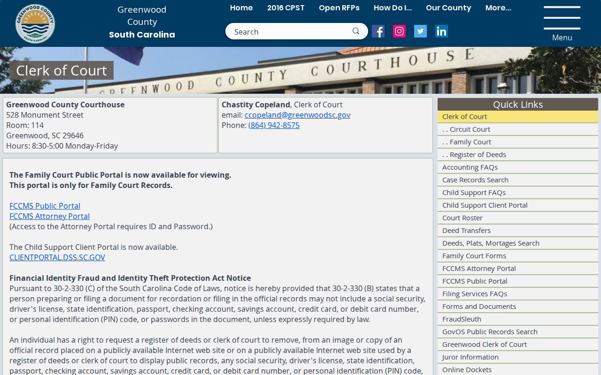This screenshot has height=375, width=601.
Task: Open the Twitter icon link
Action: pyautogui.click(x=420, y=31)
